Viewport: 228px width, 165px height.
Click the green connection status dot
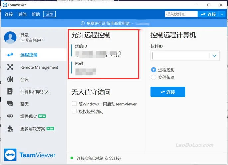72,158
